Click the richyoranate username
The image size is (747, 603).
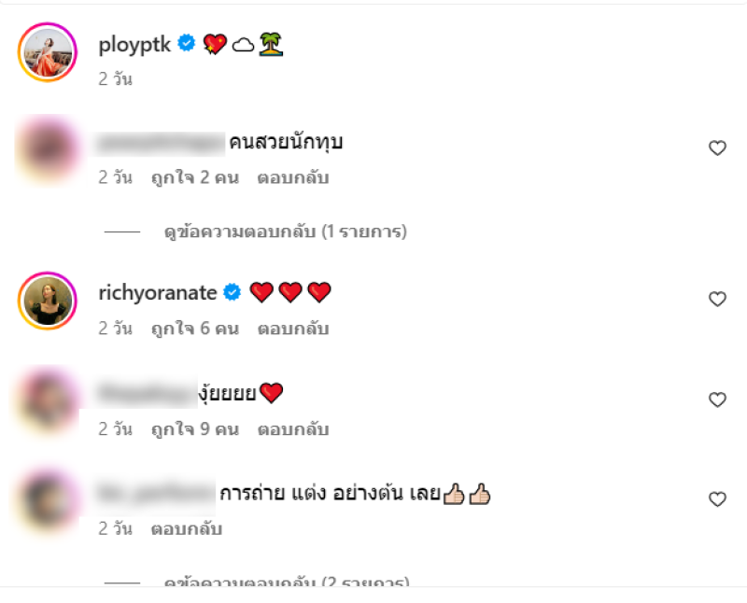158,293
